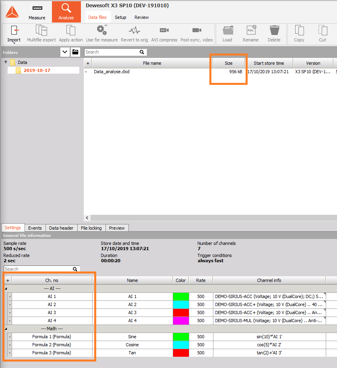Open the Import dropdown arrow
This screenshot has height=368, width=337.
pos(14,43)
